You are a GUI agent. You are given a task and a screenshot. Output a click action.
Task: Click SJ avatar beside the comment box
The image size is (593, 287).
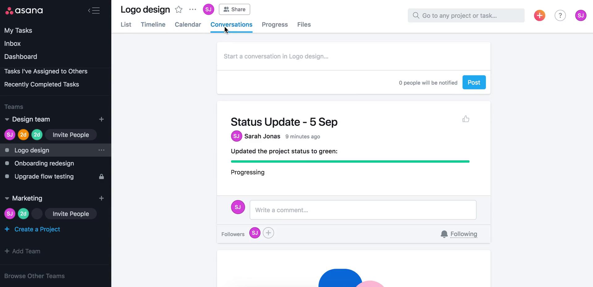238,207
